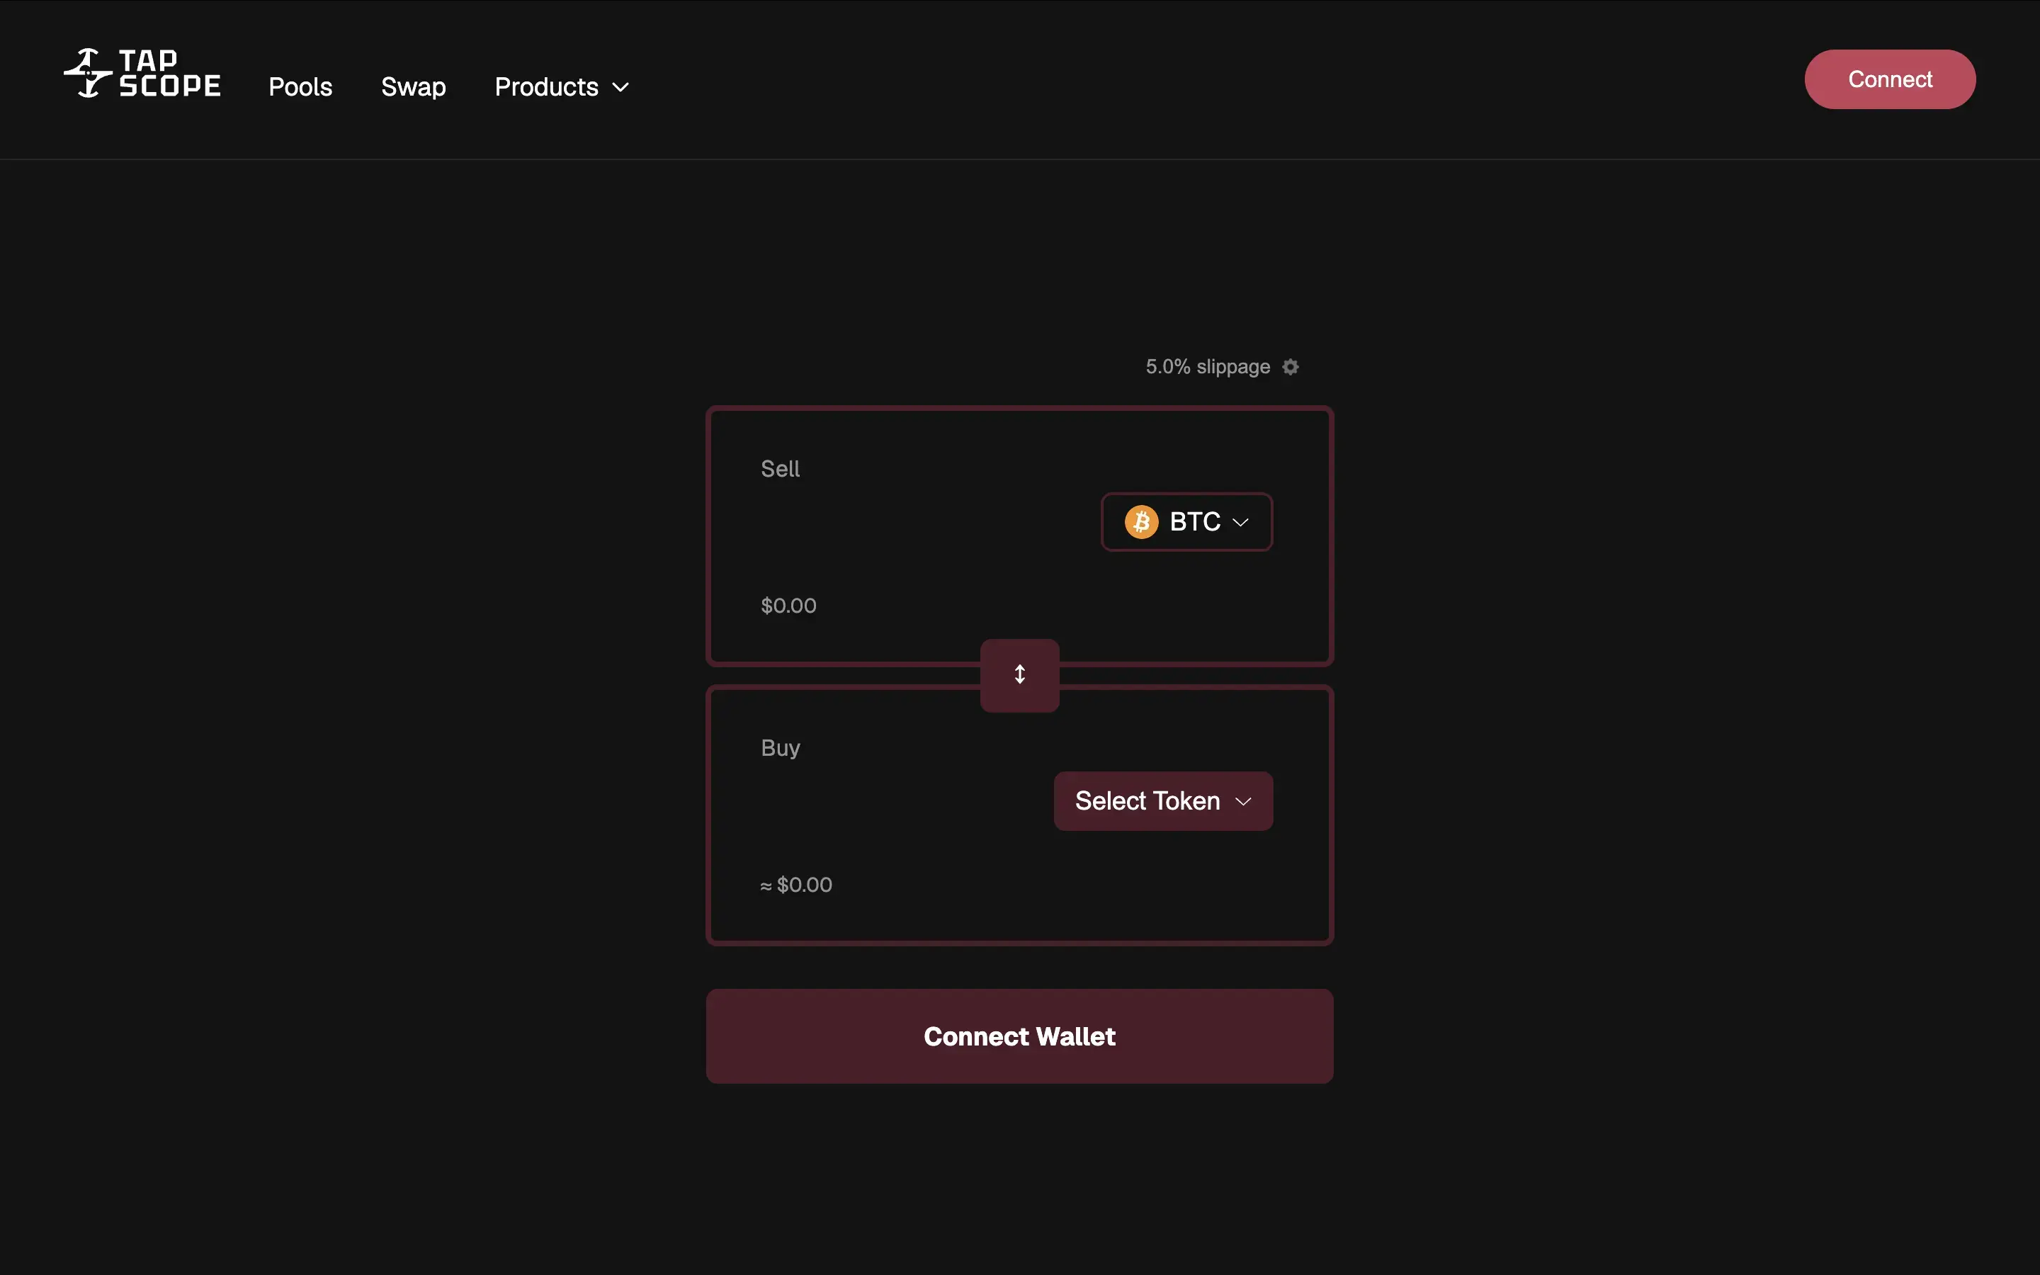Click the 5.0% slippage text

[x=1207, y=367]
